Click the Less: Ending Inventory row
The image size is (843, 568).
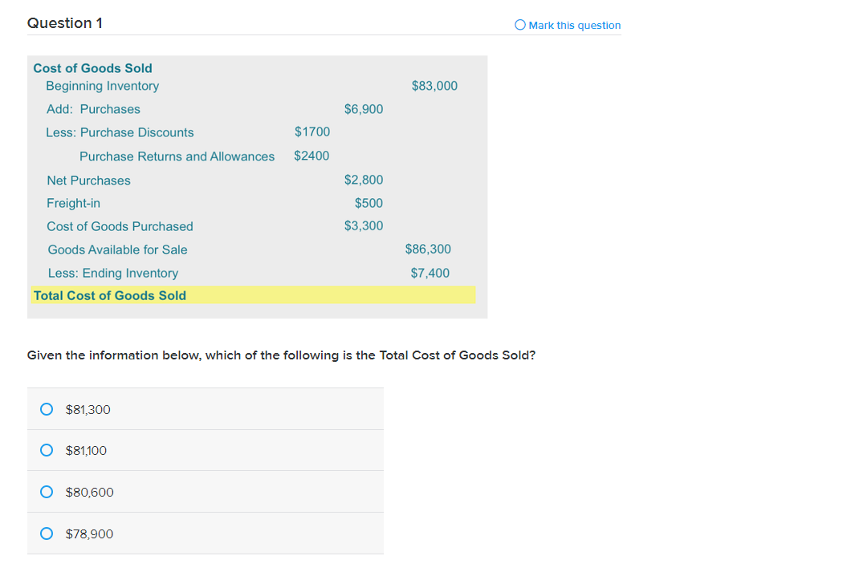(x=112, y=273)
